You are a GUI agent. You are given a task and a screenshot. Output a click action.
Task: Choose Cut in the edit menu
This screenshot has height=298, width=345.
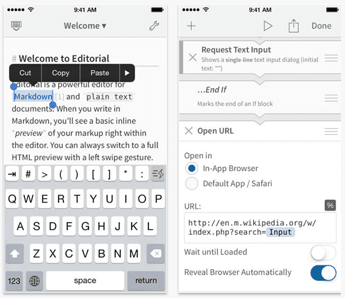coord(25,73)
